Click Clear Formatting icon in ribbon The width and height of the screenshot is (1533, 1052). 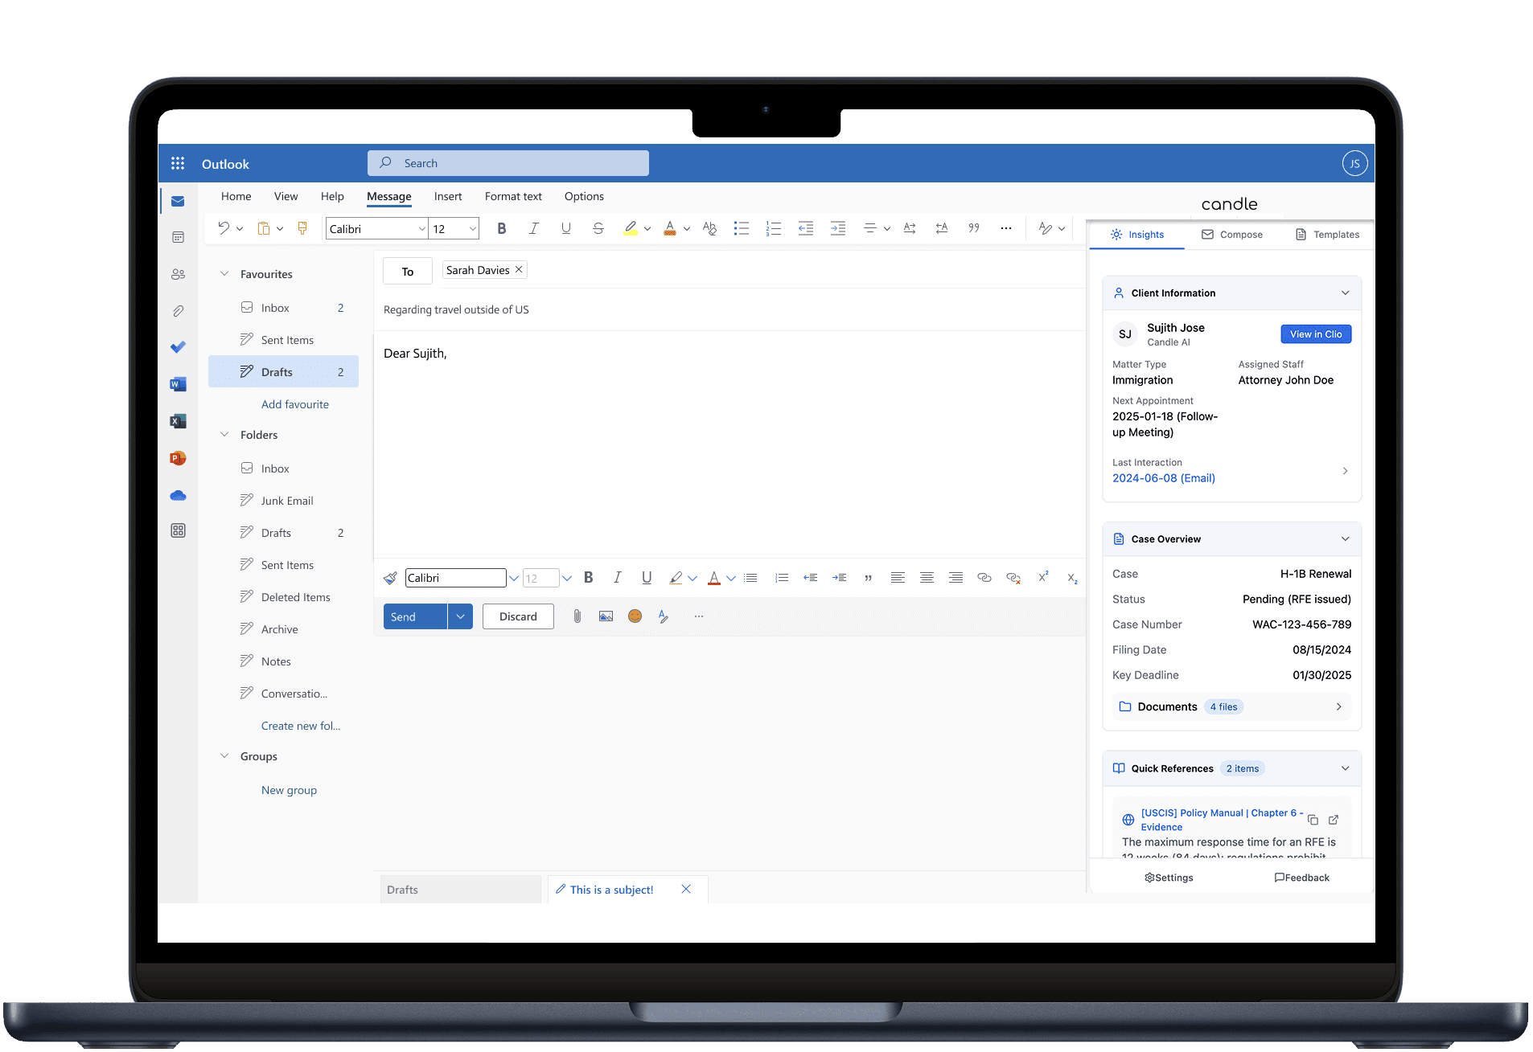click(709, 228)
